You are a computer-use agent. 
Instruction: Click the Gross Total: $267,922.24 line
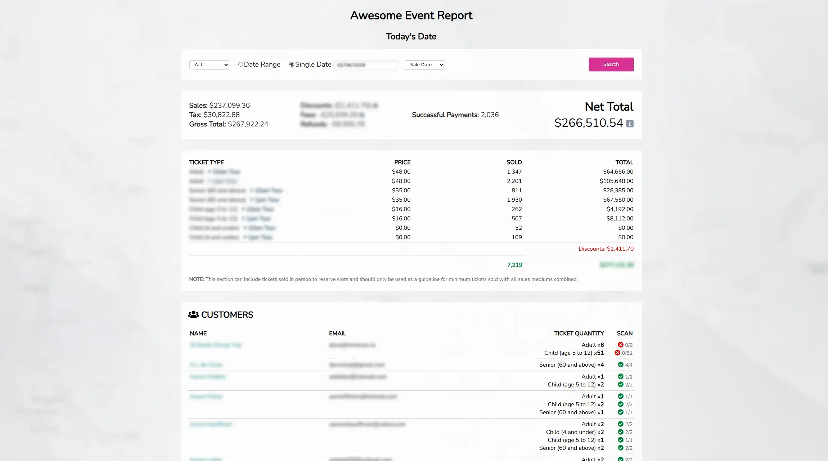pos(229,124)
